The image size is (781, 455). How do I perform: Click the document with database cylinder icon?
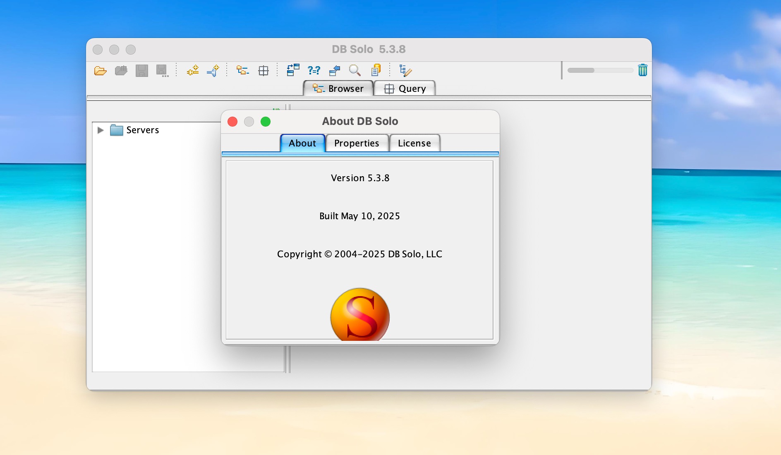coord(376,70)
